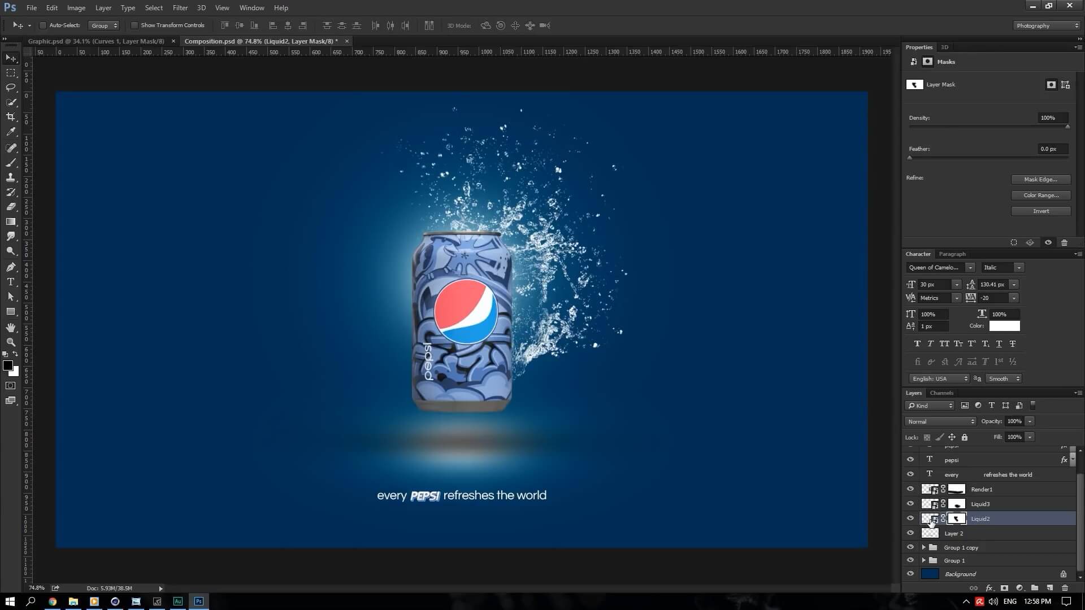Enable the Auto-Select checkbox
Image resolution: width=1085 pixels, height=610 pixels.
(x=43, y=25)
